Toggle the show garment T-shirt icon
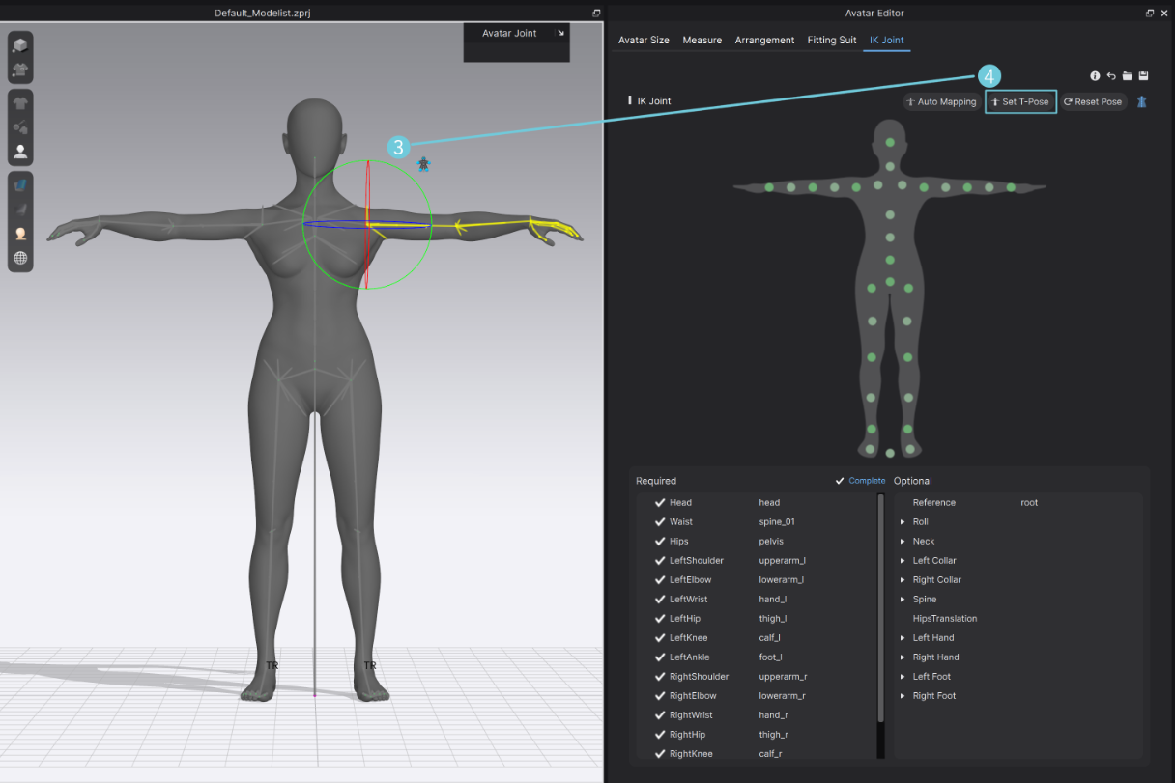The image size is (1175, 783). click(20, 103)
